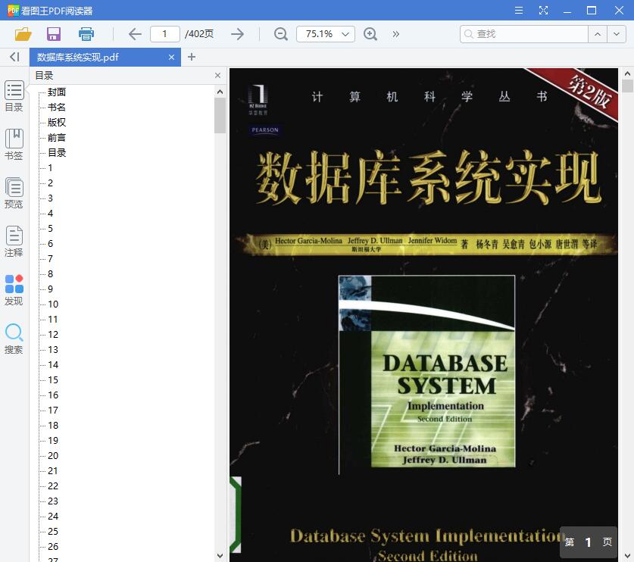Close the 目录 outline panel

tap(217, 76)
